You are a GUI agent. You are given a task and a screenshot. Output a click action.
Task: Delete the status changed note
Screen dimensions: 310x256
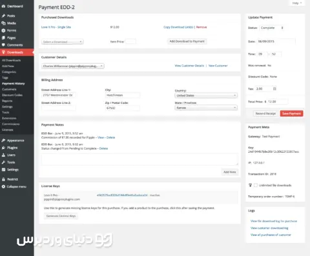click(x=103, y=148)
